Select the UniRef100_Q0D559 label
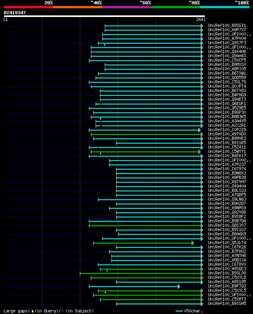The image size is (253, 314). point(227,77)
